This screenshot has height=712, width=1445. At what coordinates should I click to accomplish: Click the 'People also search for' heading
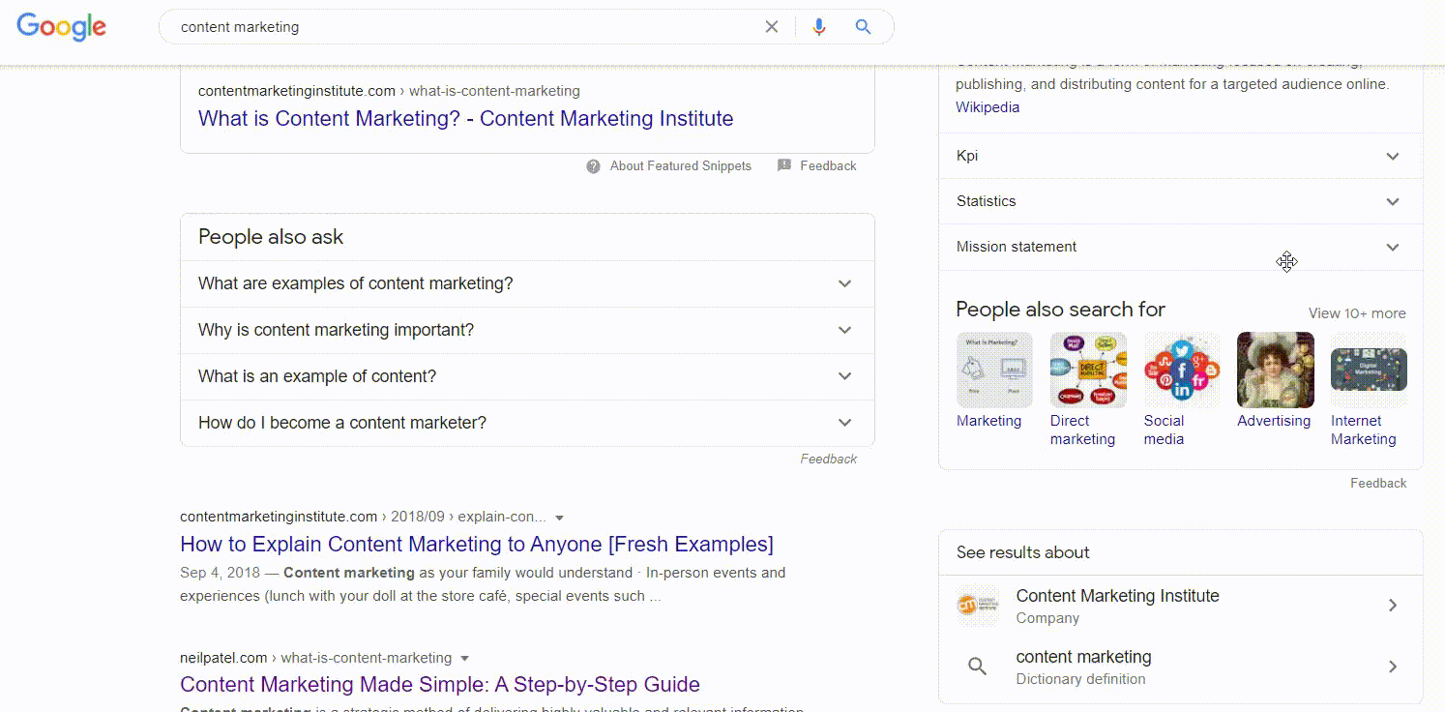(1060, 310)
